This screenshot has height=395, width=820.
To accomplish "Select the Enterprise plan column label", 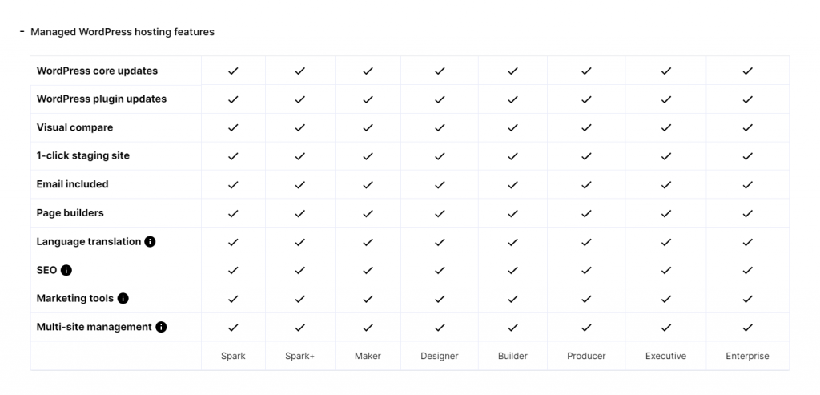I will [x=747, y=356].
